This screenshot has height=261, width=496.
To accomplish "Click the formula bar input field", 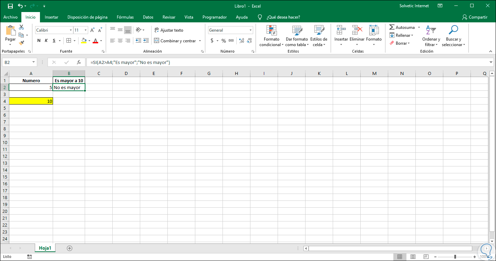I will [288, 62].
